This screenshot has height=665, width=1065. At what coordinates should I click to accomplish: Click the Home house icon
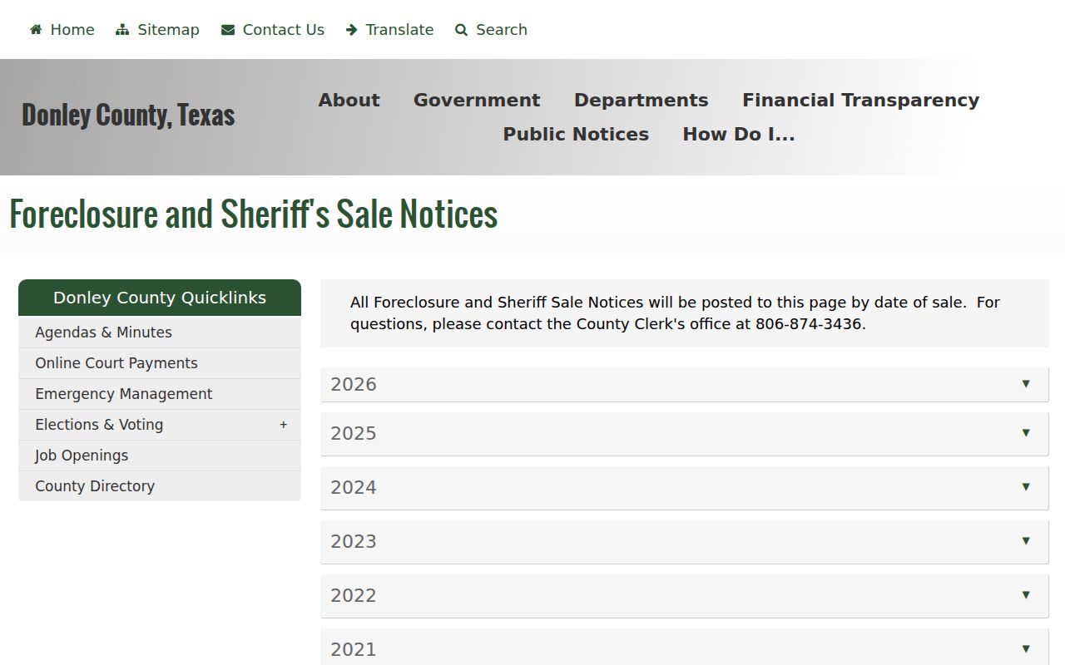(36, 30)
